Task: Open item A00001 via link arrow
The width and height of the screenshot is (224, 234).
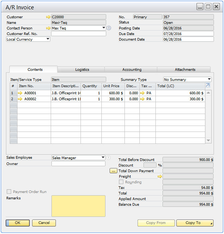Action: tap(20, 93)
